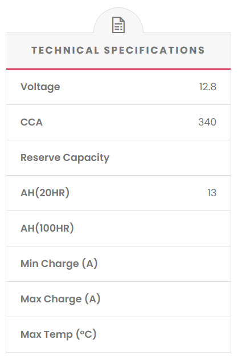
Task: Click the 13 amp-hour value
Action: click(212, 193)
